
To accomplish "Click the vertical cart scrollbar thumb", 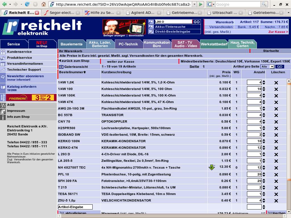I will click(x=289, y=132).
